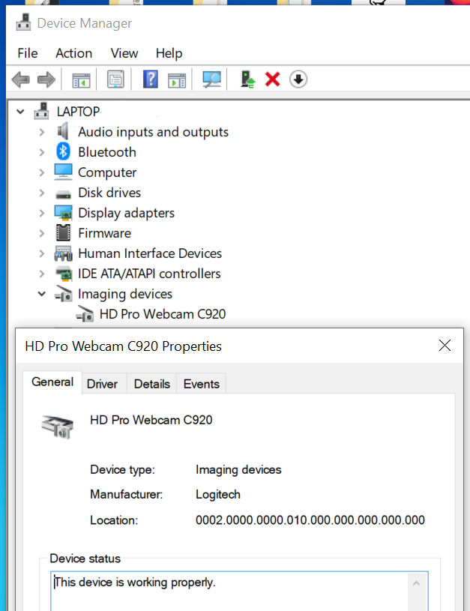Select the LAPTOP computer root icon
Screen dimensions: 470x611
click(41, 112)
